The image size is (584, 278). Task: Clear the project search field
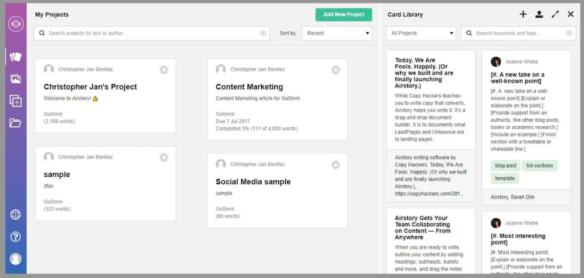(263, 34)
